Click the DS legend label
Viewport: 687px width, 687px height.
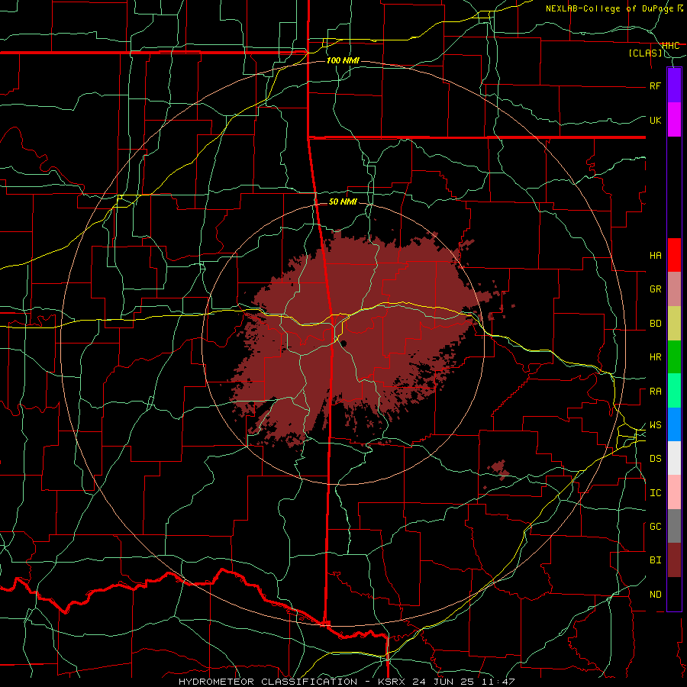(x=655, y=459)
